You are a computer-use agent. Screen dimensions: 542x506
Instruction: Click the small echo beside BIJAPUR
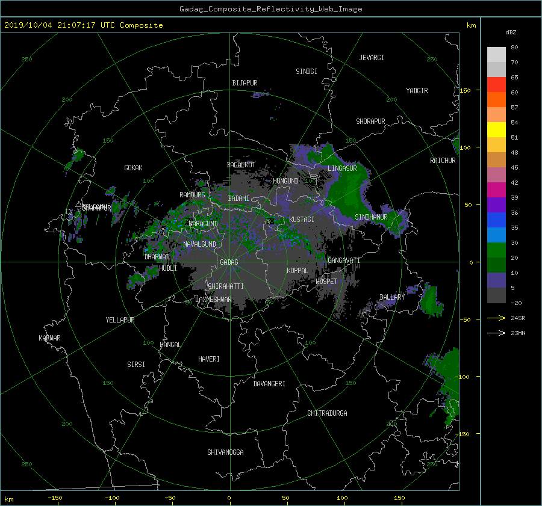tap(260, 94)
